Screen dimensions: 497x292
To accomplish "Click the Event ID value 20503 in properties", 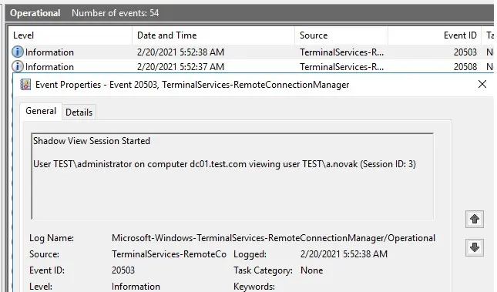I will click(x=123, y=270).
